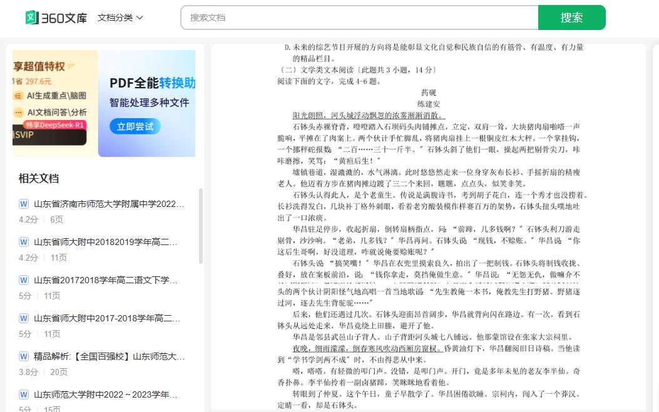Click Word icon beside 山东省20172018学年高二语文下学
Image resolution: width=659 pixels, height=412 pixels.
coord(24,280)
